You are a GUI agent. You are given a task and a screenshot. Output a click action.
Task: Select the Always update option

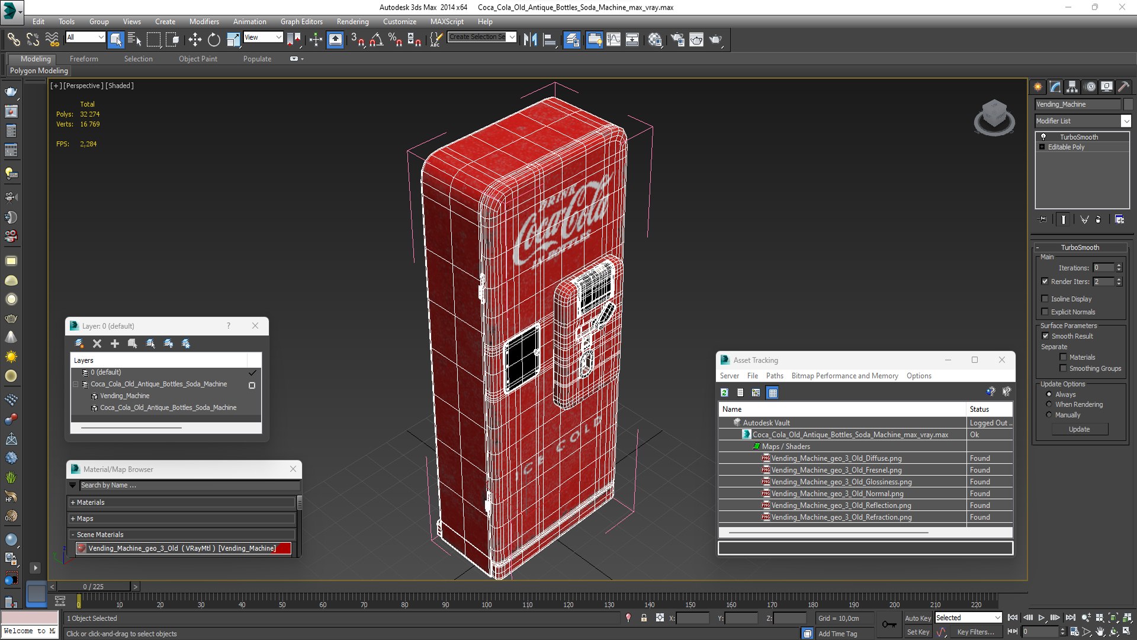[x=1049, y=394]
